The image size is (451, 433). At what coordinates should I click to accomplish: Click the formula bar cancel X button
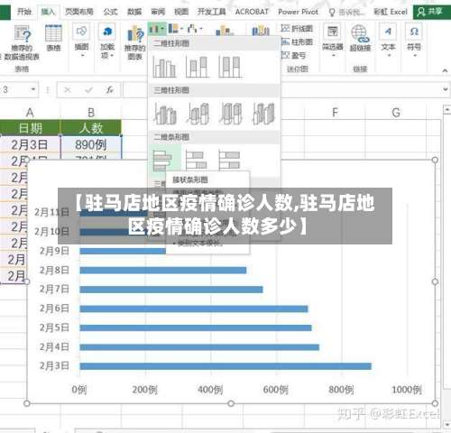[68, 89]
